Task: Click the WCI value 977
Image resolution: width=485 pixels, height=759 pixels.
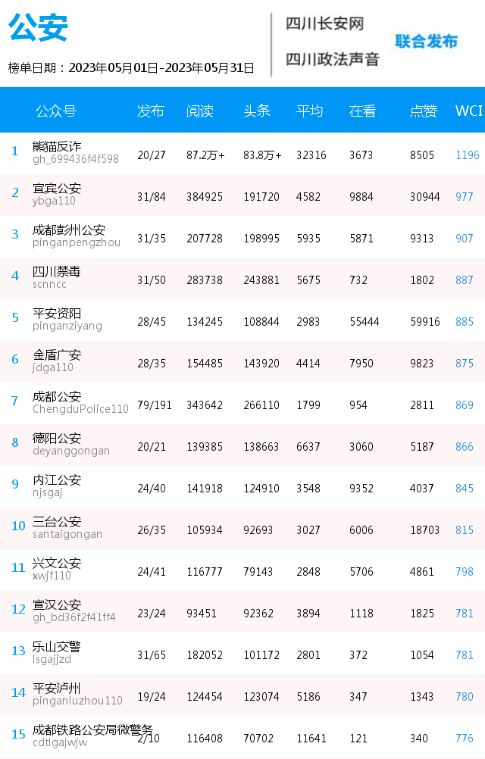Action: pyautogui.click(x=465, y=196)
